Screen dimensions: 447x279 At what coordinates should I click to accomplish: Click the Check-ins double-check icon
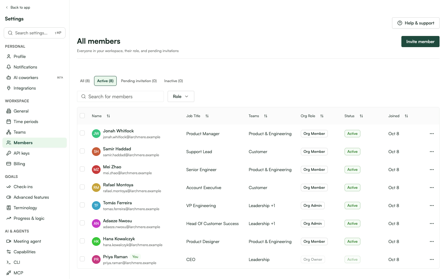(9, 187)
